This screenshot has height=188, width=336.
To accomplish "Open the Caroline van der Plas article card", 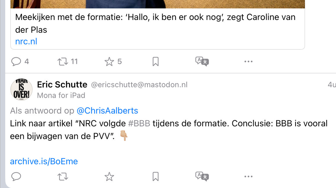I will pyautogui.click(x=155, y=23).
